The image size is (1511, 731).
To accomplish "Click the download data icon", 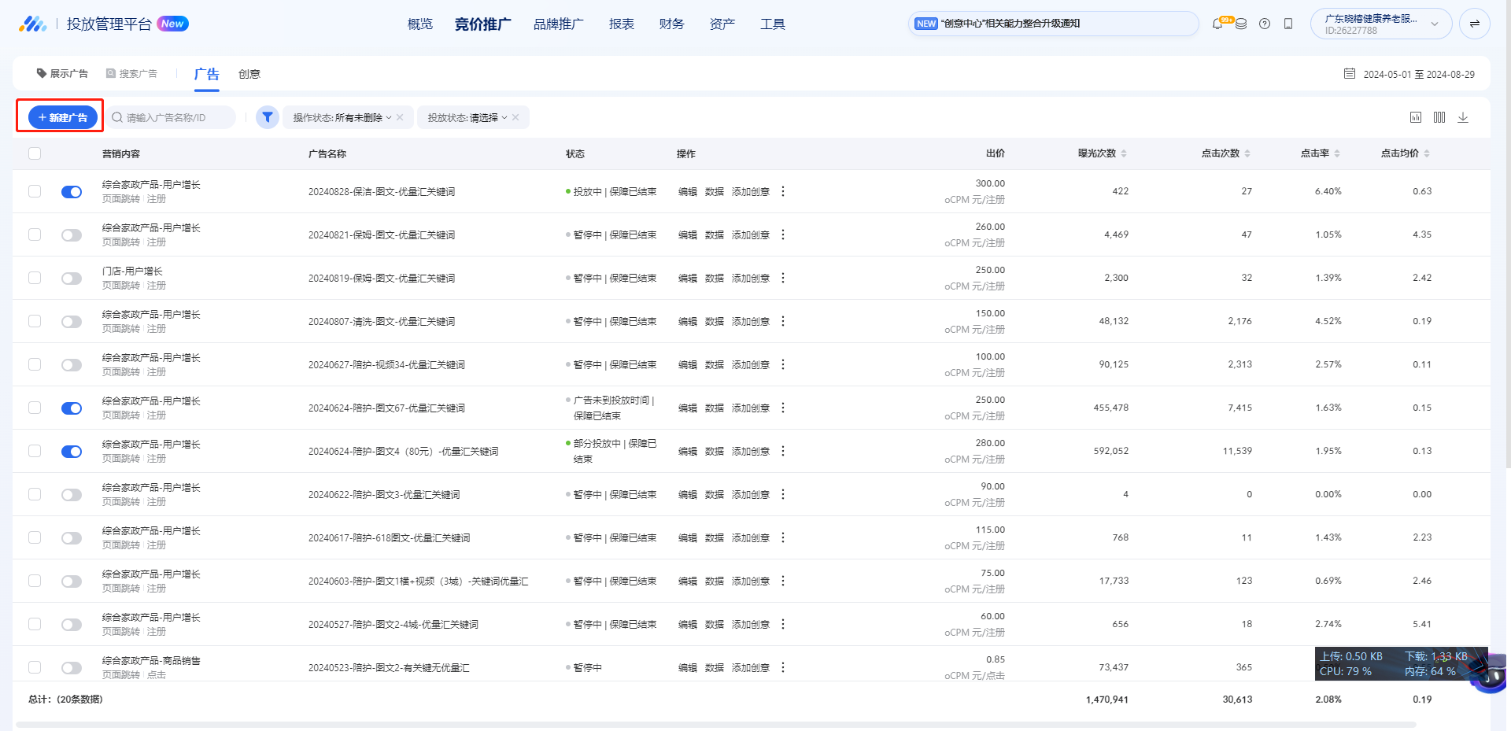I will (x=1463, y=117).
